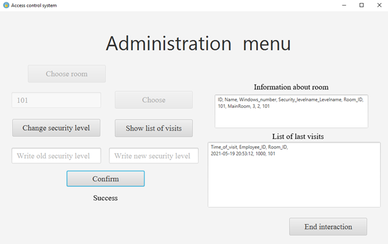The width and height of the screenshot is (388, 244).
Task: Select the room row '101, MainRoom, 3, 2, 101'
Action: (243, 106)
